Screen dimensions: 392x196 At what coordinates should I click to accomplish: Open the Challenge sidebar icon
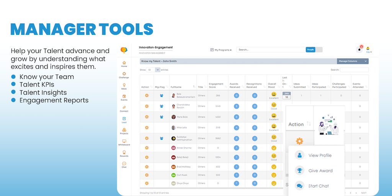point(124,74)
